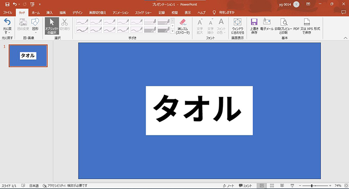Viewport: 349px width, 189px height.
Task: Click the アクセシビリティ: 検討が必要です status
Action: tap(65, 185)
